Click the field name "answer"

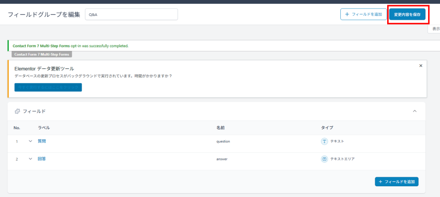[x=222, y=159]
